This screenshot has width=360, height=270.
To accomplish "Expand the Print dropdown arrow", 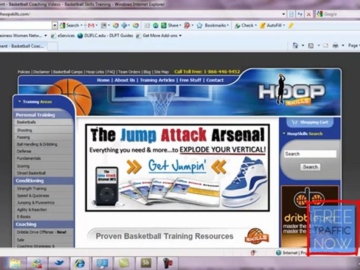I will click(343, 45).
